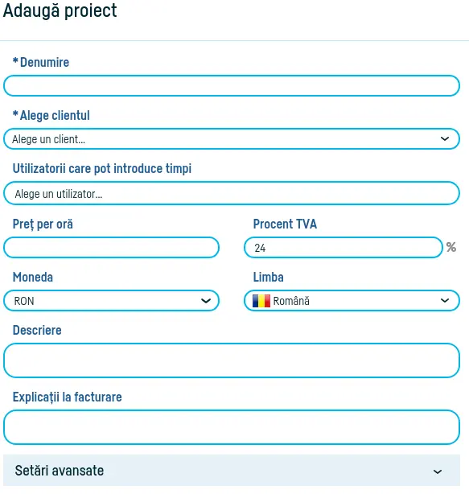The height and width of the screenshot is (494, 469).
Task: Click the Denumire text input field
Action: [x=232, y=86]
